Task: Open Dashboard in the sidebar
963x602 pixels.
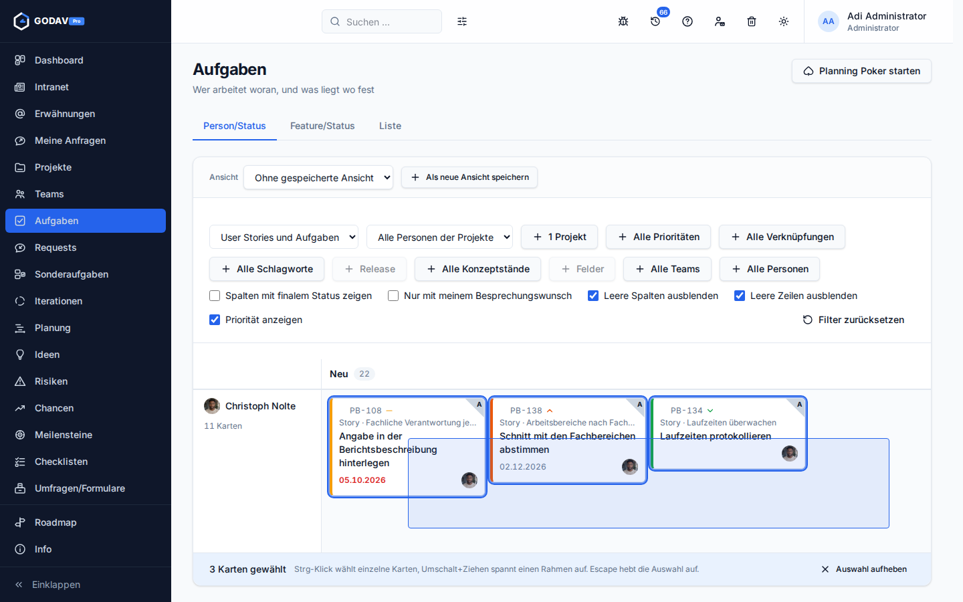Action: (x=86, y=60)
